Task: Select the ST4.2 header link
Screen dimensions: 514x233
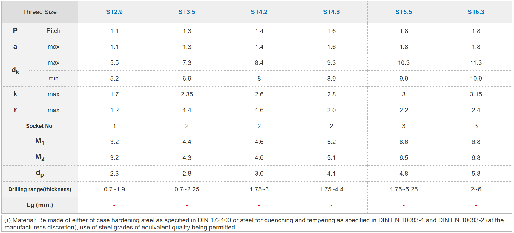Action: (x=259, y=12)
